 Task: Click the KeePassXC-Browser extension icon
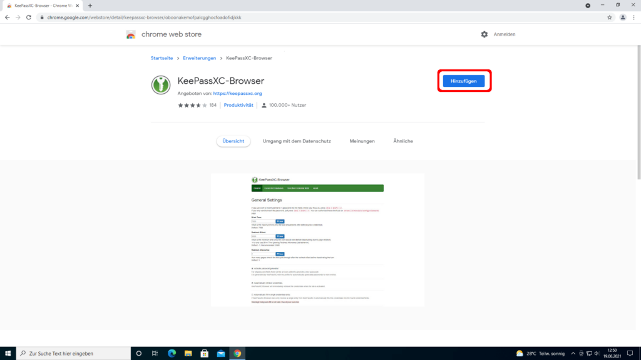click(x=161, y=85)
